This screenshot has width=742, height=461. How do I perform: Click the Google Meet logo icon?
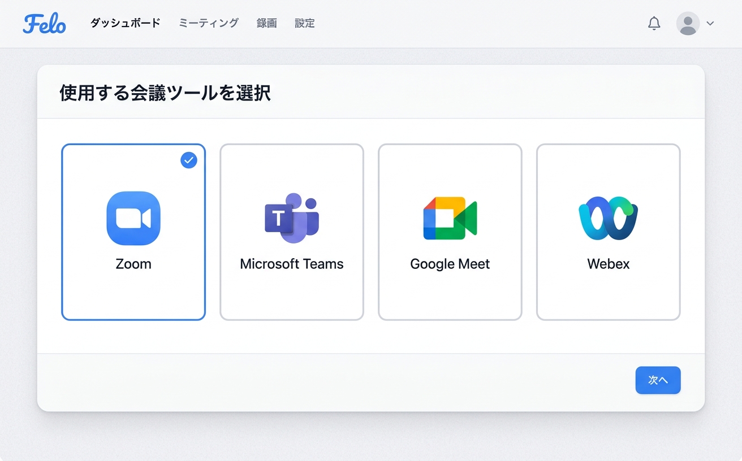coord(450,218)
